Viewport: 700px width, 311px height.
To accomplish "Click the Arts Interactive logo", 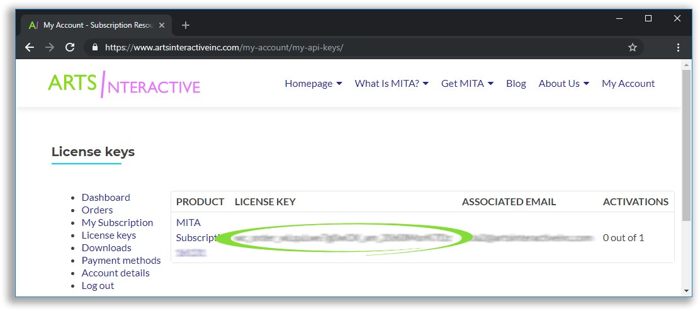I will 124,84.
